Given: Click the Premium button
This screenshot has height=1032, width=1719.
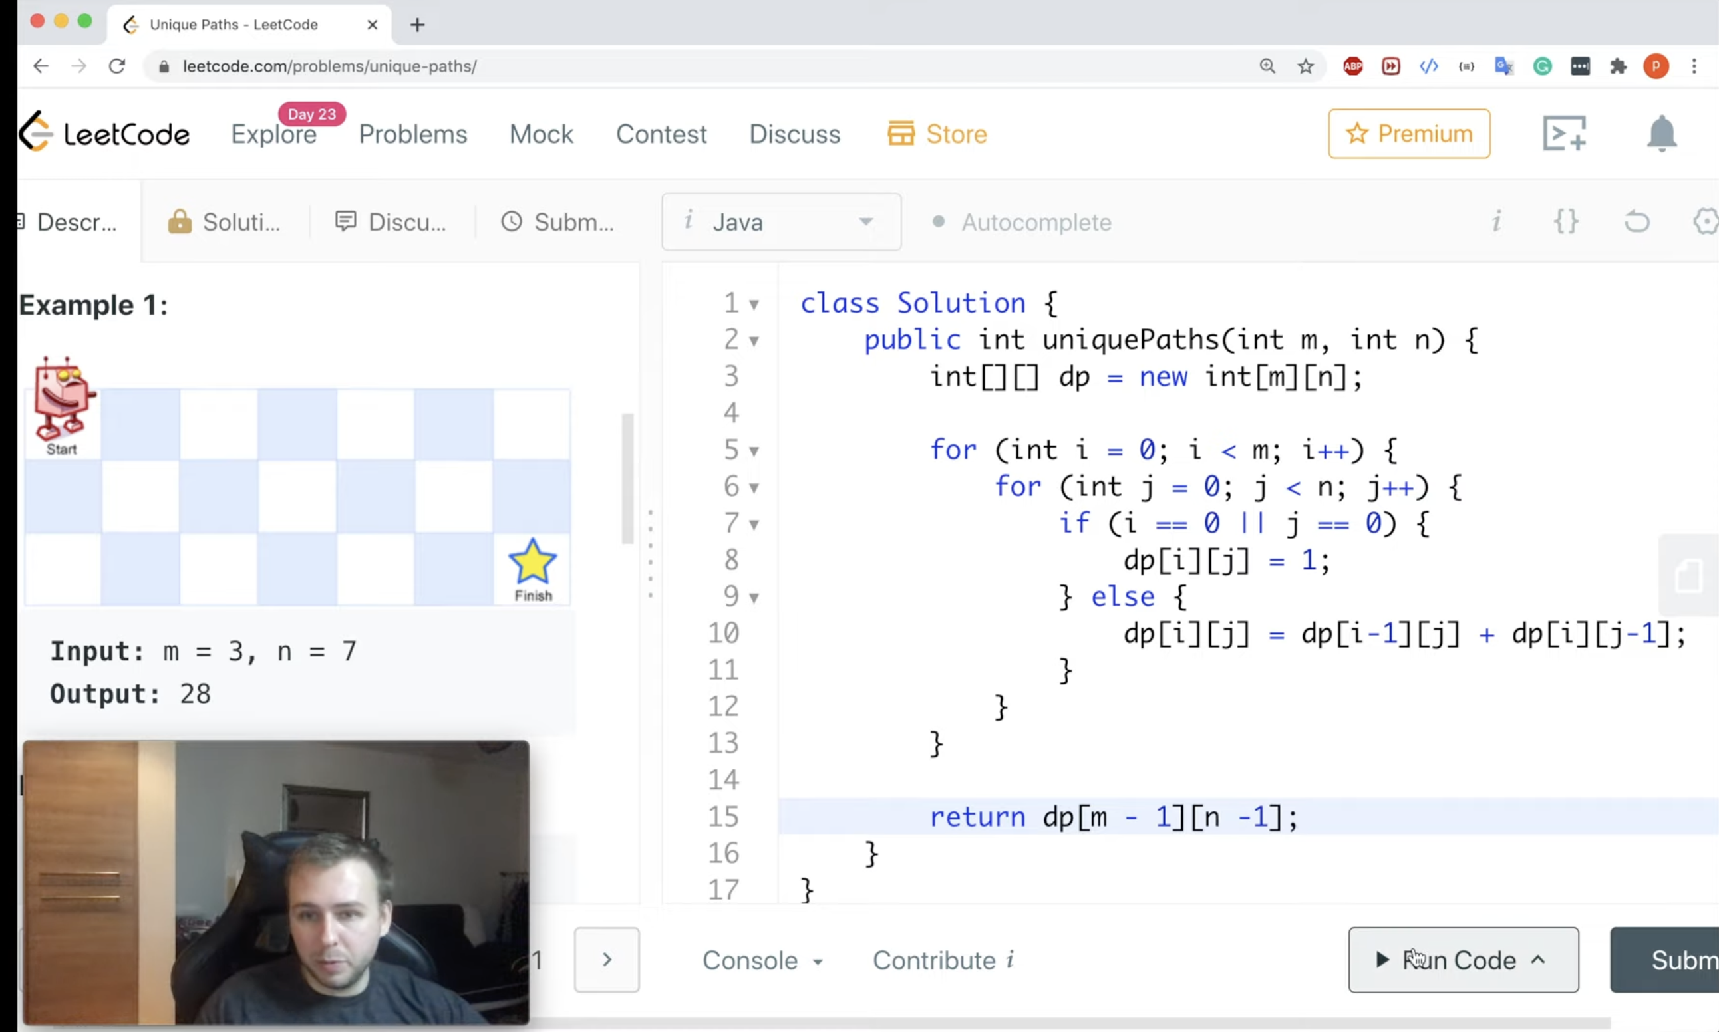Looking at the screenshot, I should (1409, 134).
